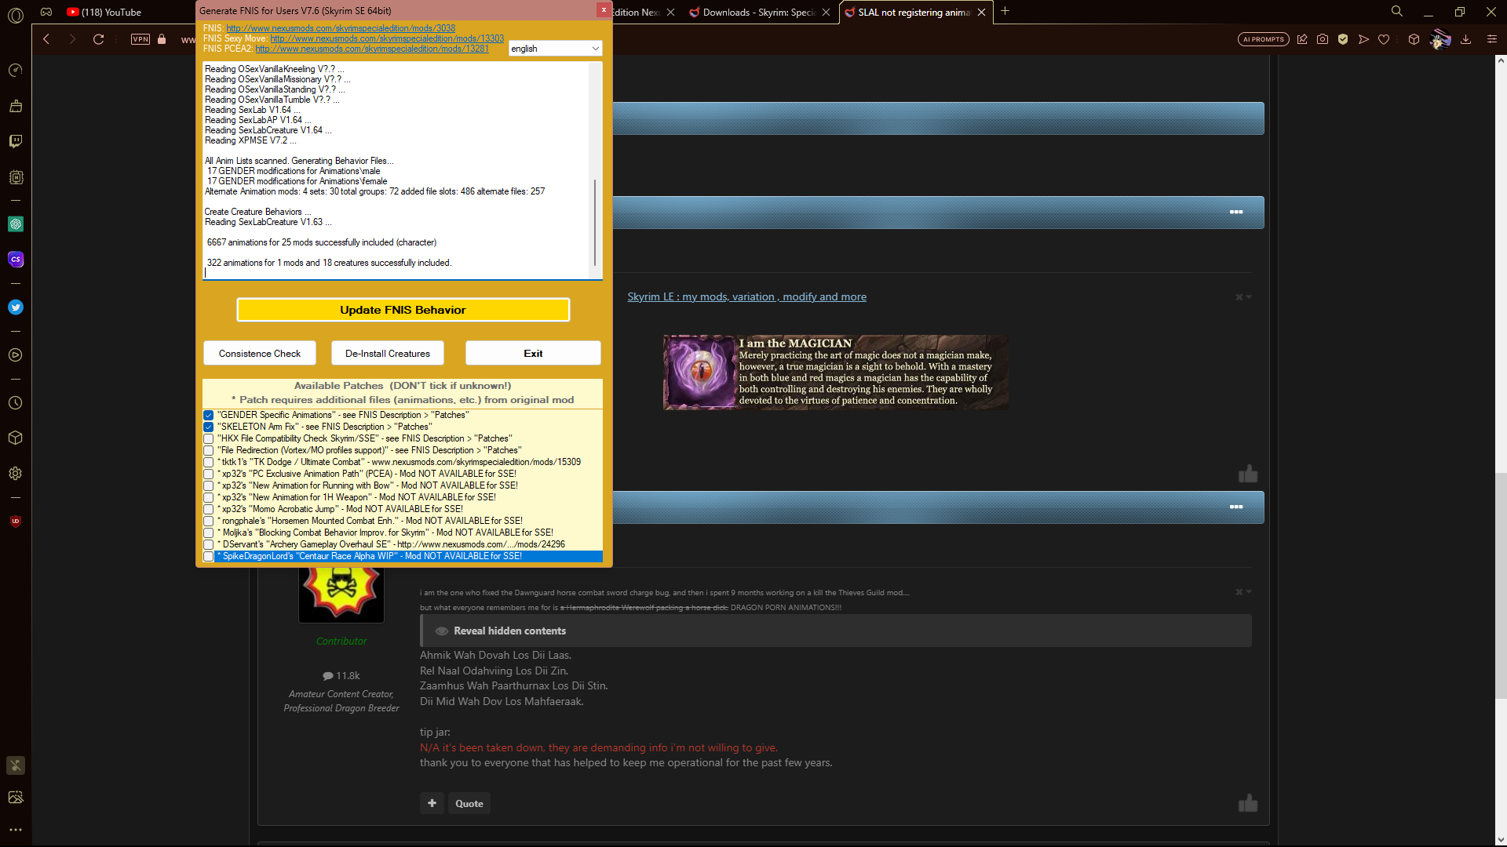Open downloads from the toolbar
The height and width of the screenshot is (847, 1507).
pos(1466,38)
